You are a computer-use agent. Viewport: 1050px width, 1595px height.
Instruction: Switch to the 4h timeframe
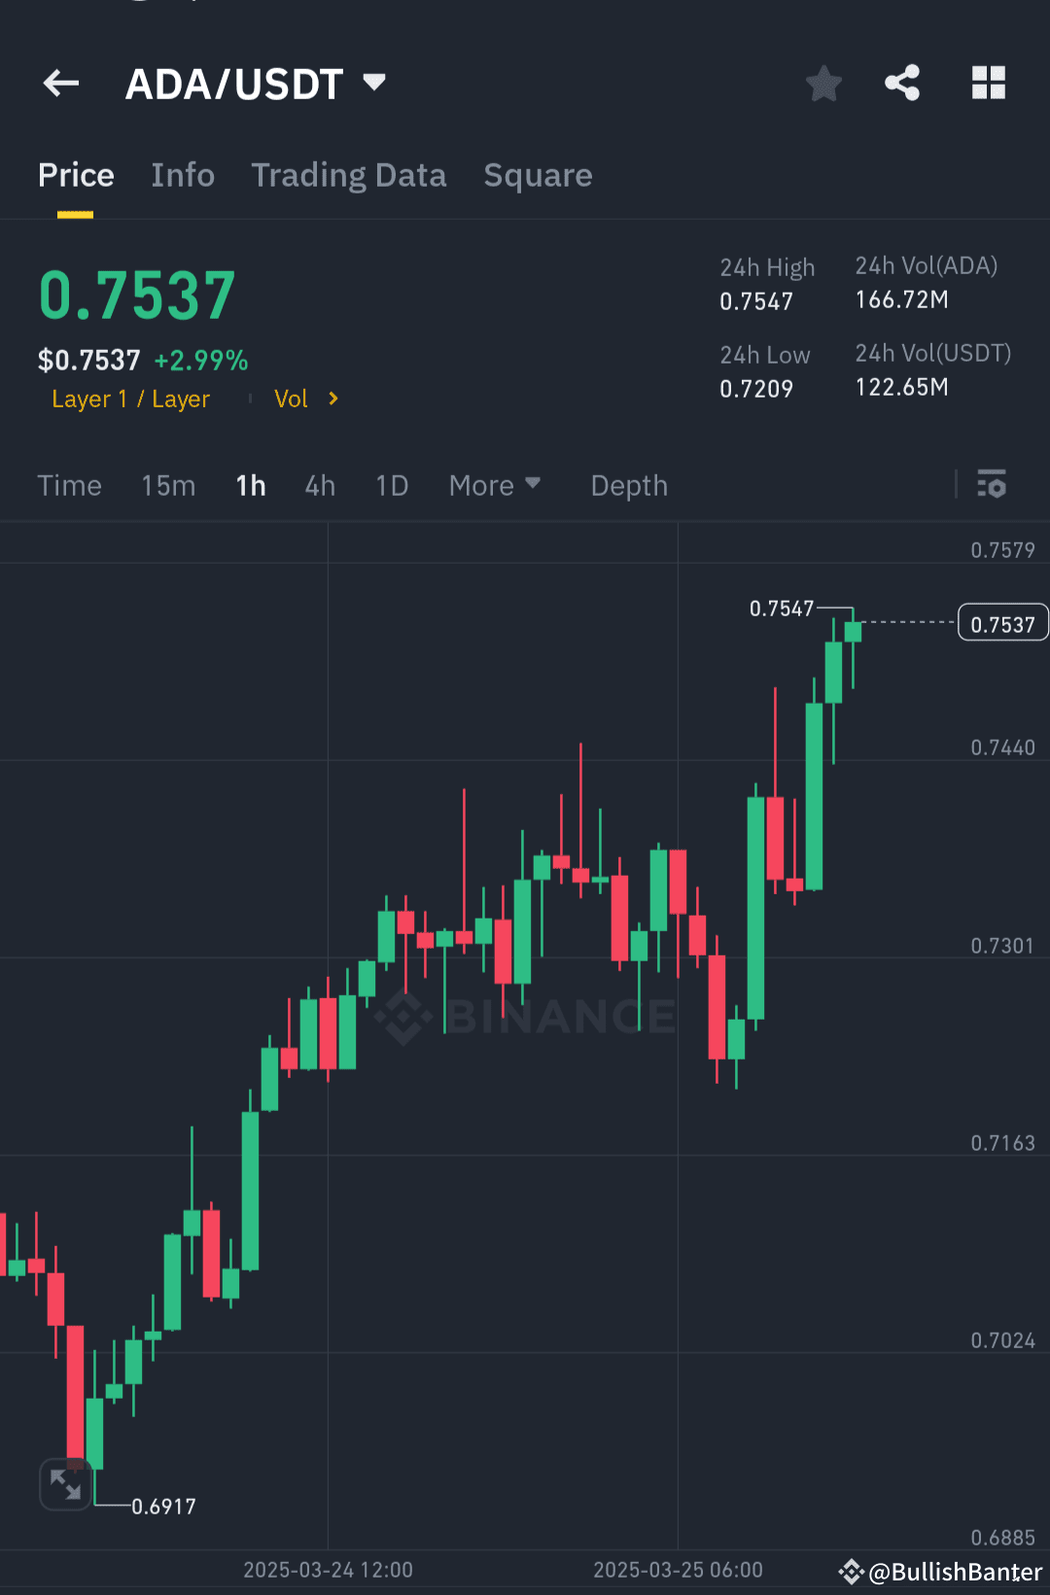point(319,485)
